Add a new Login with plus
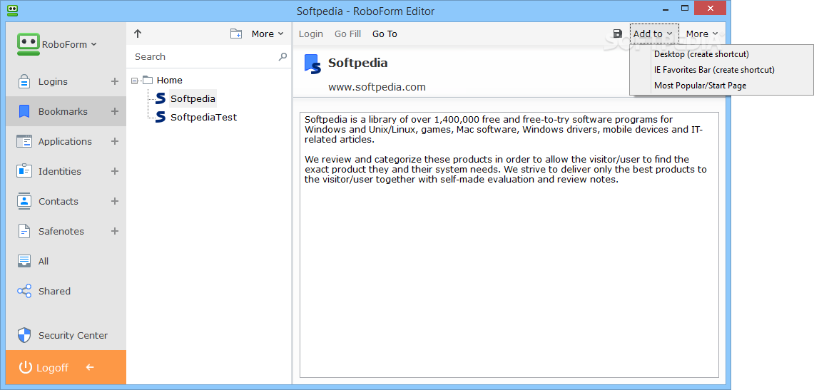 coord(115,81)
